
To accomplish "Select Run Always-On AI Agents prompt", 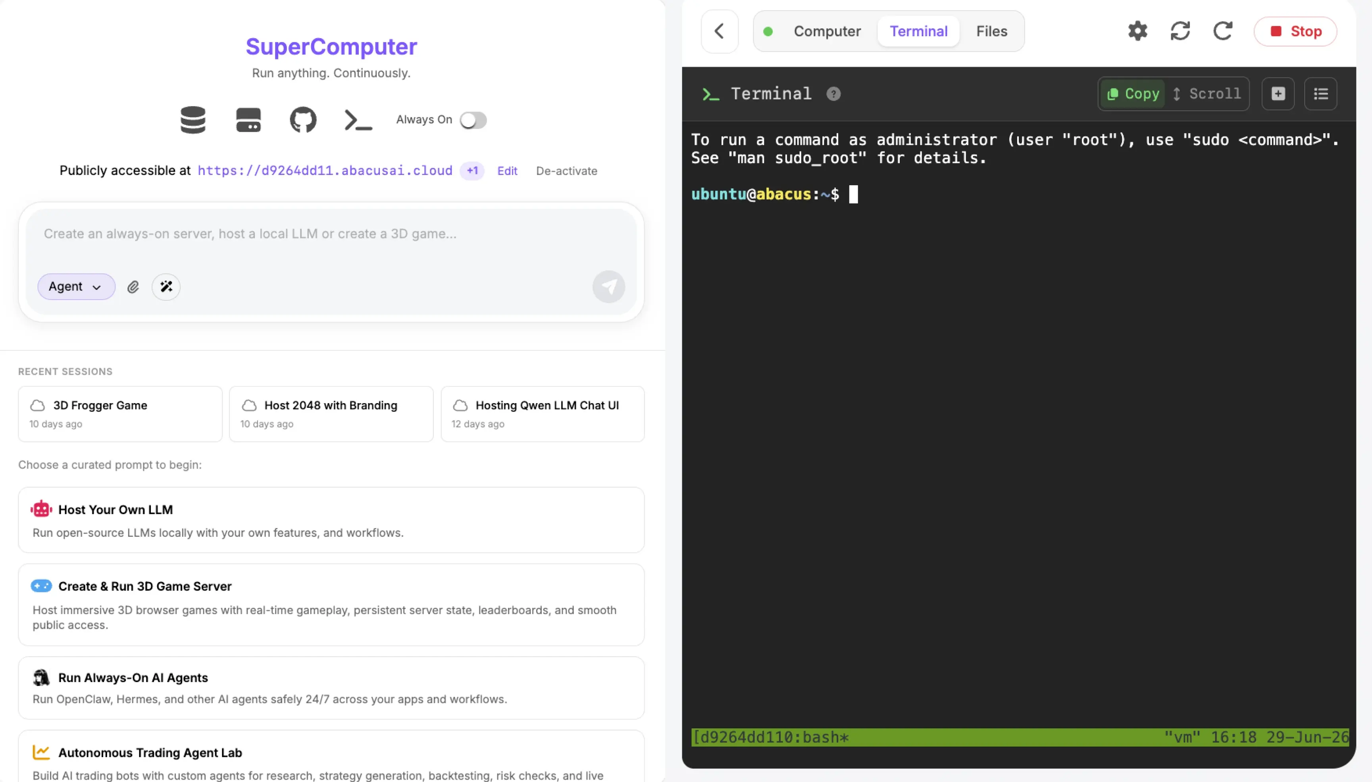I will click(331, 688).
